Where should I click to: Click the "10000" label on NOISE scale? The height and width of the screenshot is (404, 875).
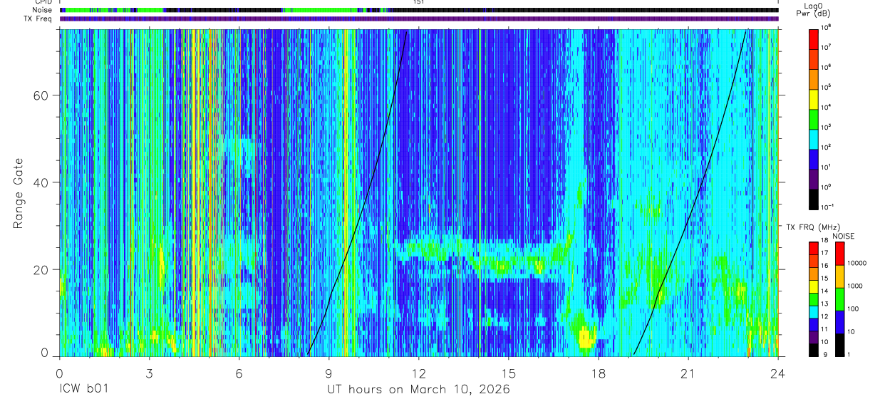(x=859, y=263)
